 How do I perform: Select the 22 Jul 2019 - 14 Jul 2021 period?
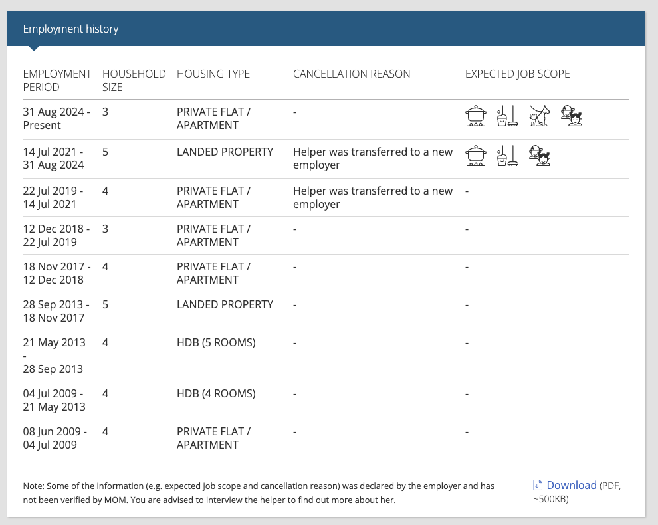(x=53, y=197)
